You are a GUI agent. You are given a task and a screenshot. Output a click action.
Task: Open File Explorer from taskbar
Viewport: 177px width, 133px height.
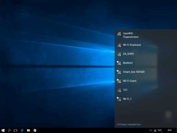point(28,130)
